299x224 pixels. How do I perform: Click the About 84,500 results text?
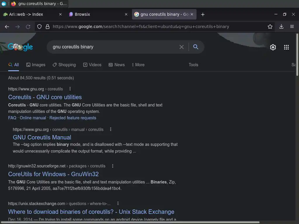click(x=41, y=78)
